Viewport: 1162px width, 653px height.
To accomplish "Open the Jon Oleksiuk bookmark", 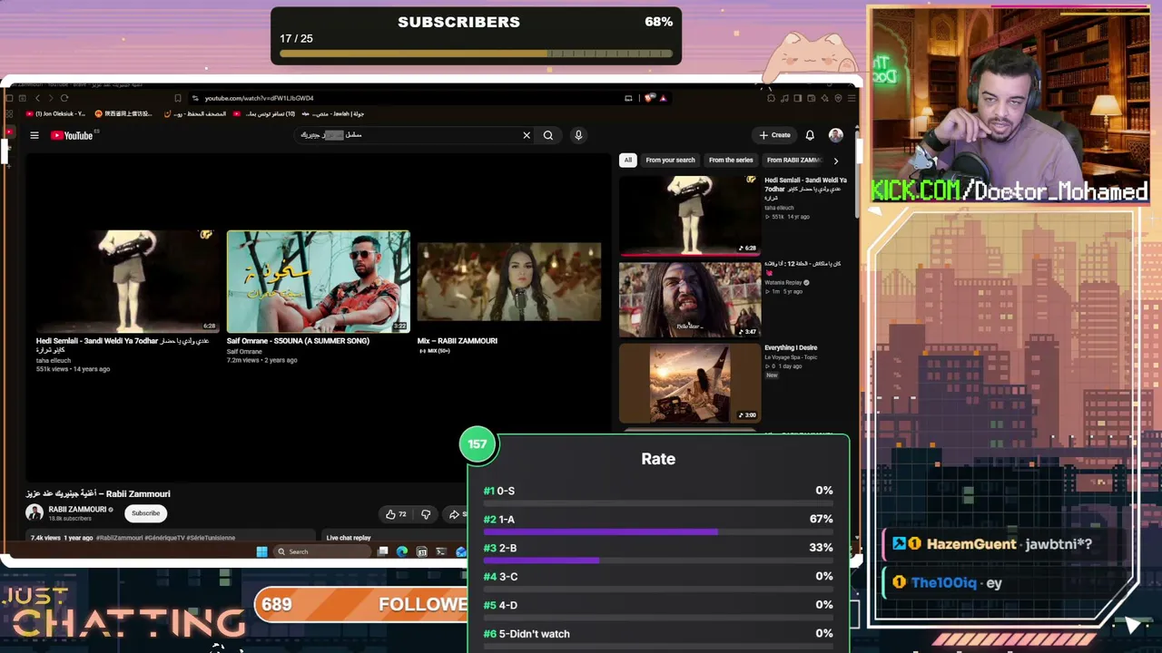I will point(56,113).
